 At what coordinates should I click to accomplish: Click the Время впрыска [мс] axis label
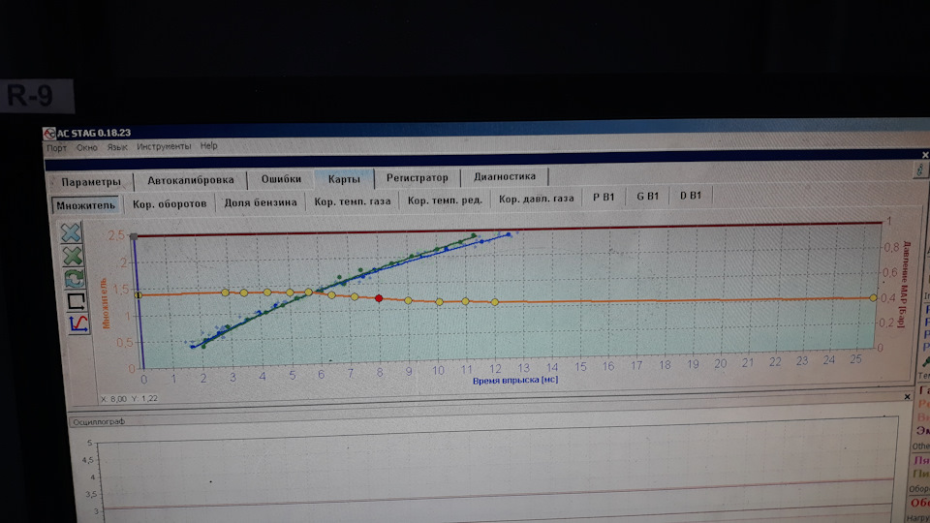click(x=514, y=380)
